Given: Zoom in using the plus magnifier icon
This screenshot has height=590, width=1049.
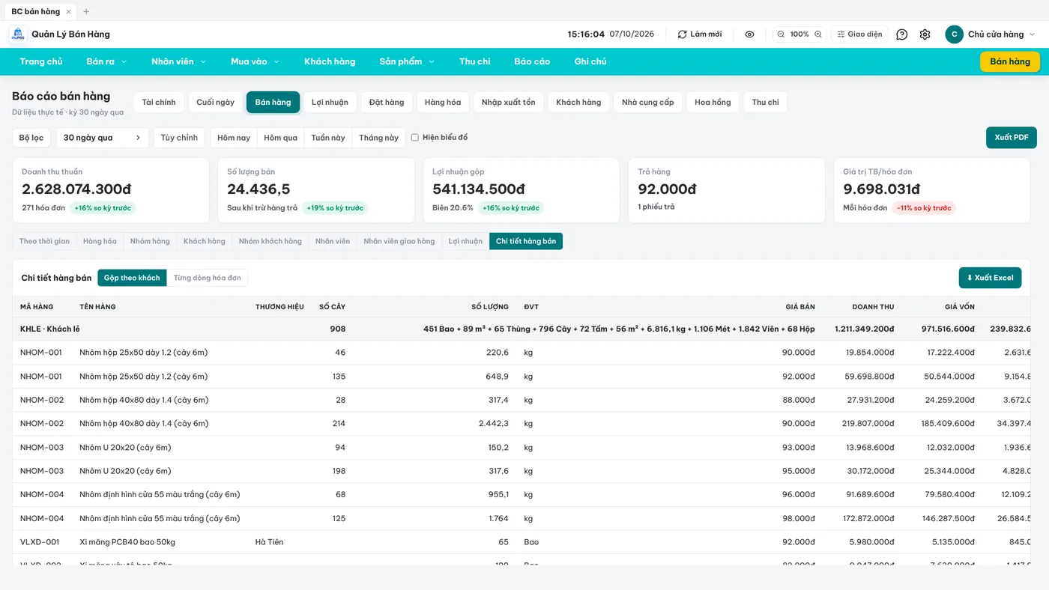Looking at the screenshot, I should (x=818, y=34).
